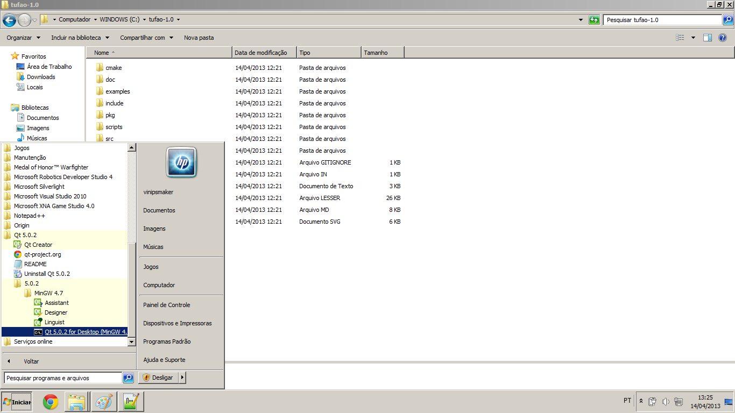Sort by the Tamanho column header
The height and width of the screenshot is (413, 735).
pyautogui.click(x=383, y=53)
